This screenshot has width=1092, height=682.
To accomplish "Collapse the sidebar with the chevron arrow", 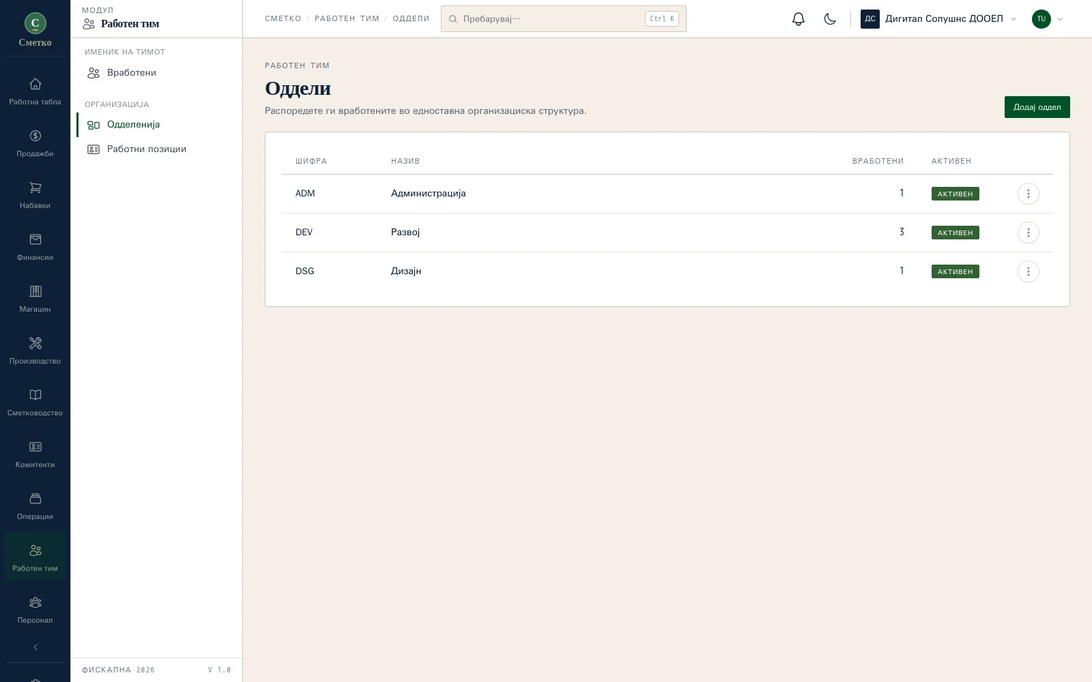I will tap(35, 647).
